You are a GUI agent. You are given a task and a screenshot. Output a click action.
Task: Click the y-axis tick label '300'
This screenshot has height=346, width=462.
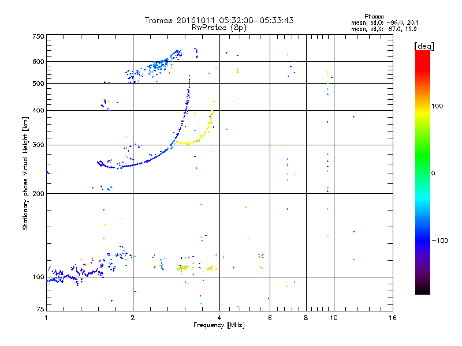[x=38, y=145]
